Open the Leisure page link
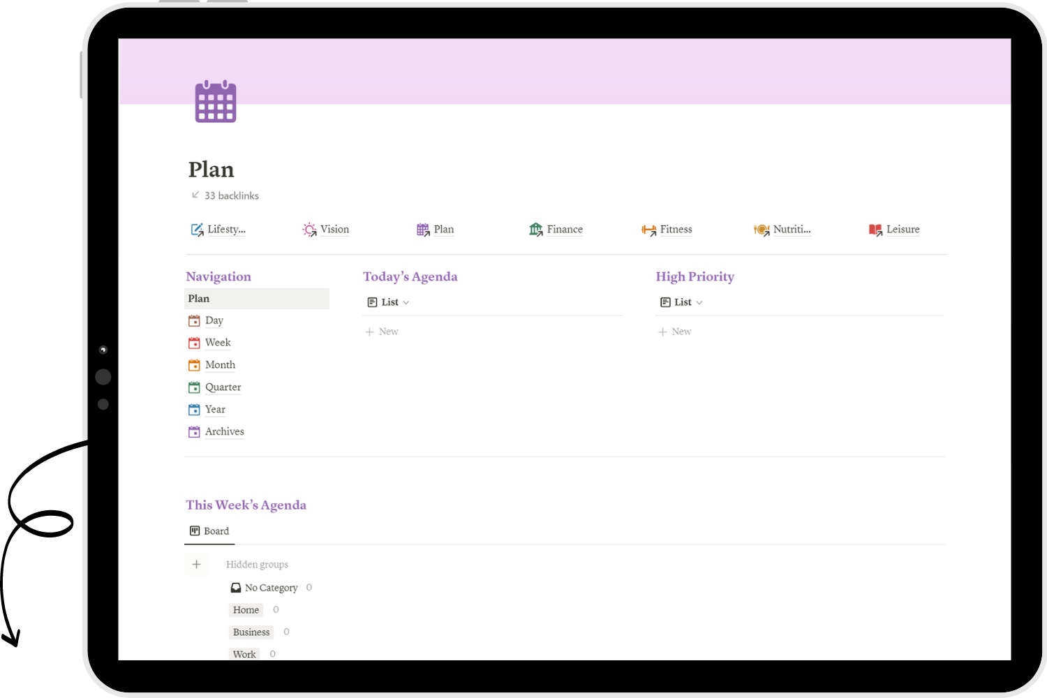This screenshot has height=698, width=1047. (903, 229)
